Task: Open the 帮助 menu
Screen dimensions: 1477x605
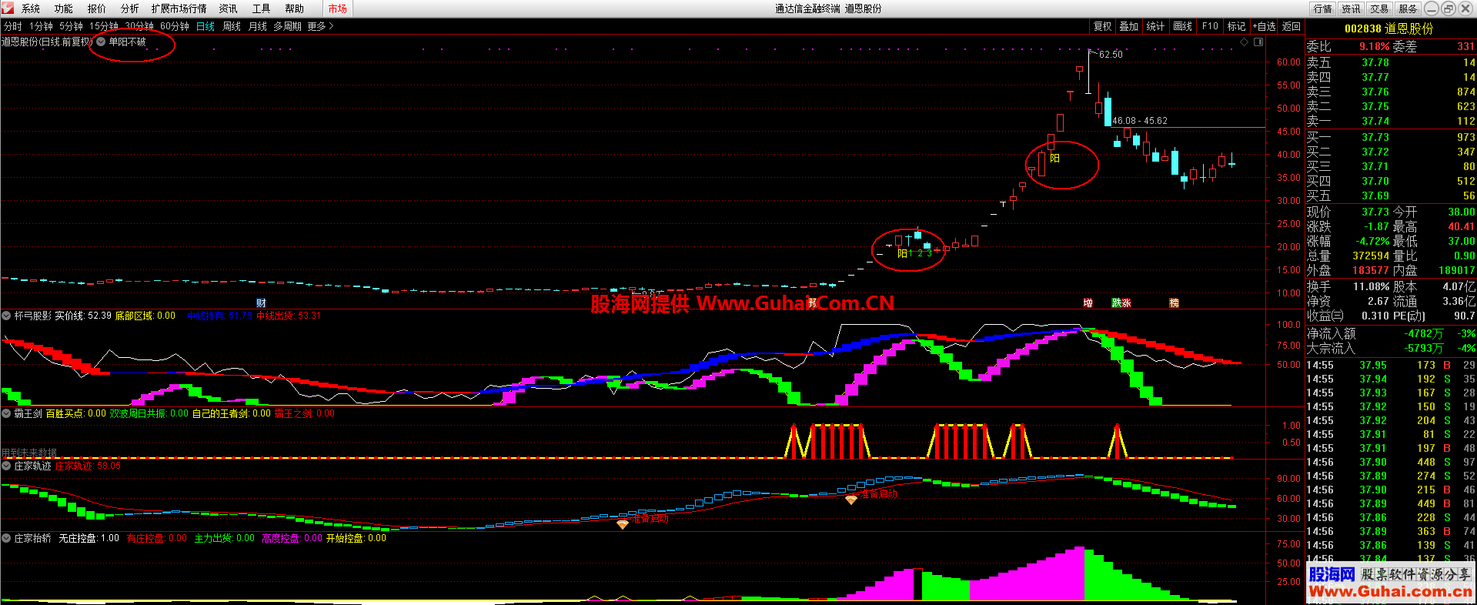Action: click(295, 8)
